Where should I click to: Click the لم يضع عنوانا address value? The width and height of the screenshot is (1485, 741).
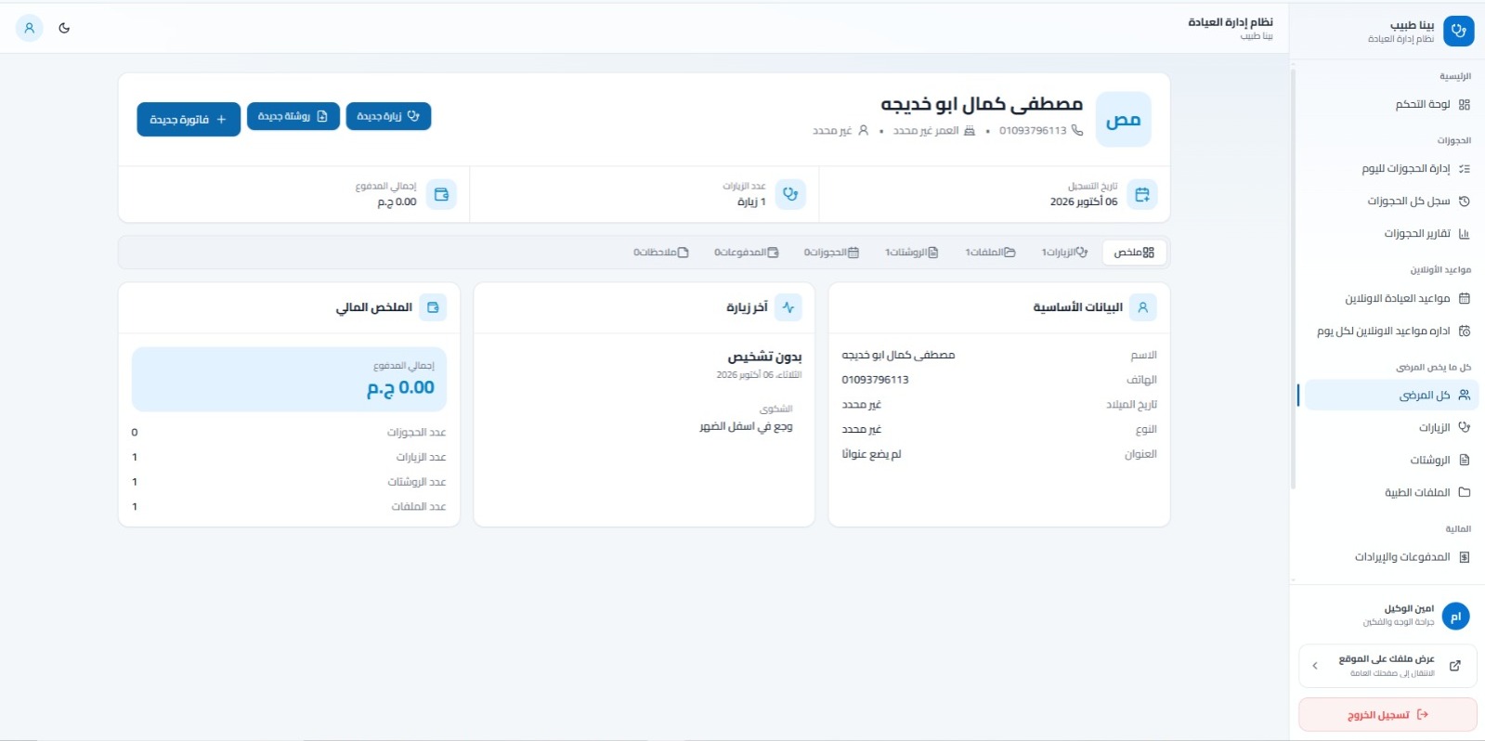[871, 454]
